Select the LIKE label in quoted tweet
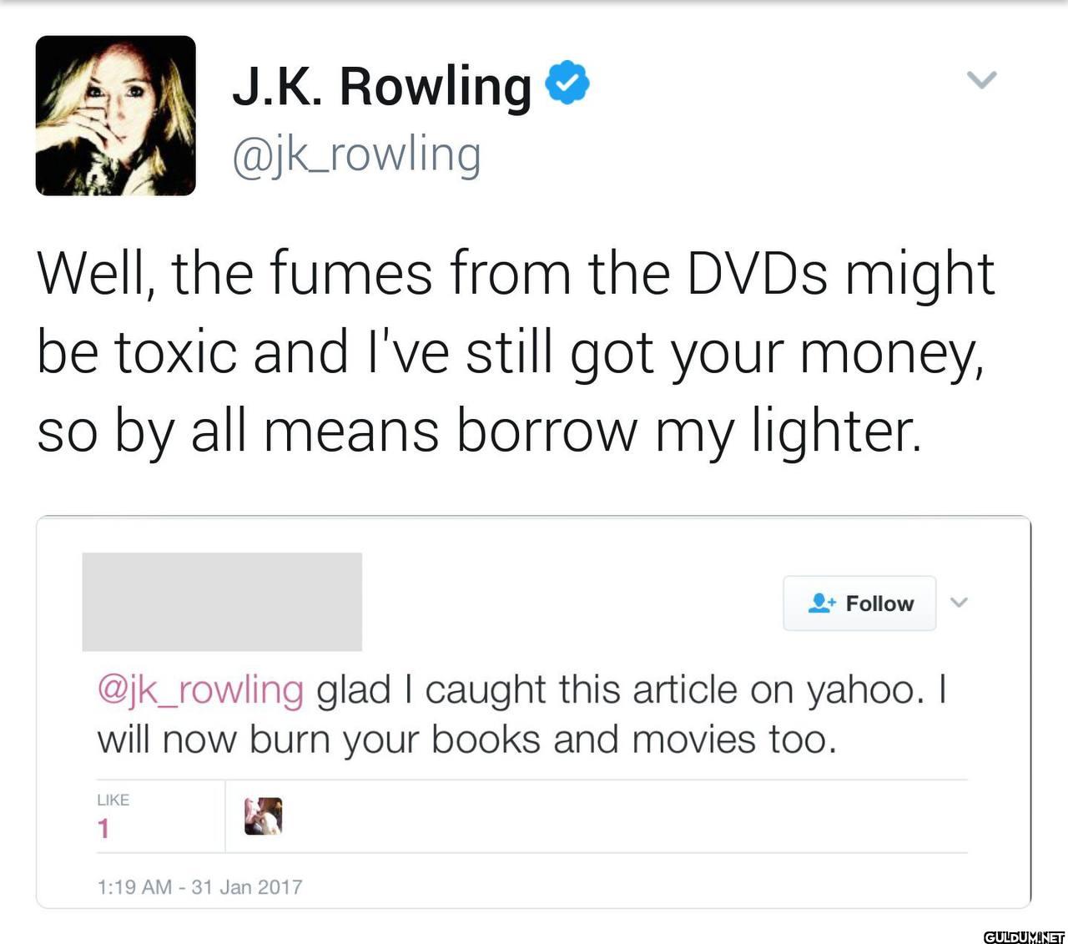The height and width of the screenshot is (944, 1068). coord(113,800)
